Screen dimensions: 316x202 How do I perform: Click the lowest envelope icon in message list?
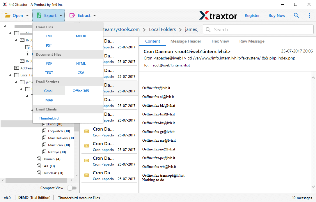86,175
